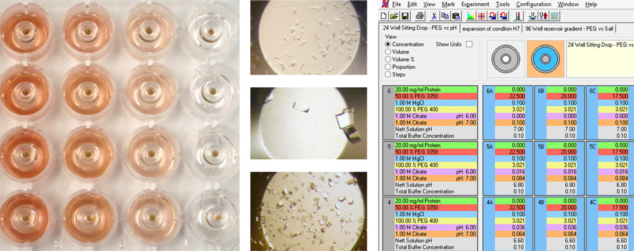Open the Configuration menu
This screenshot has height=251, width=634.
click(x=533, y=4)
